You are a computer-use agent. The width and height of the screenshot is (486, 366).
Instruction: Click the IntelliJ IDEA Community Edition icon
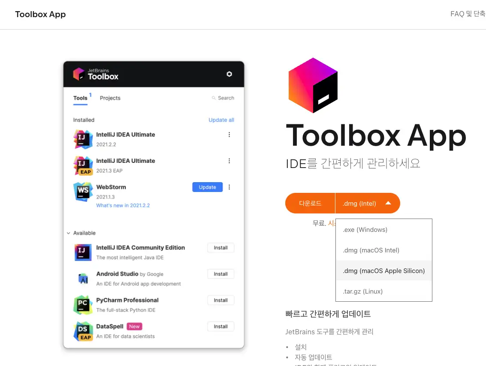tap(83, 252)
